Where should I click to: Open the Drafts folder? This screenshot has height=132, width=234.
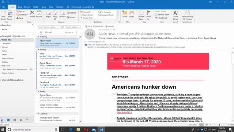click(4, 55)
